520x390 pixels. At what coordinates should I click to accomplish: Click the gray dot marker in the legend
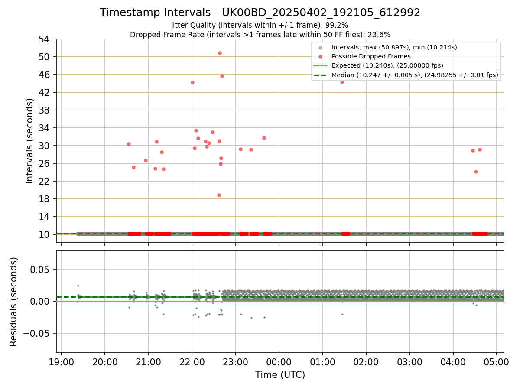[320, 48]
